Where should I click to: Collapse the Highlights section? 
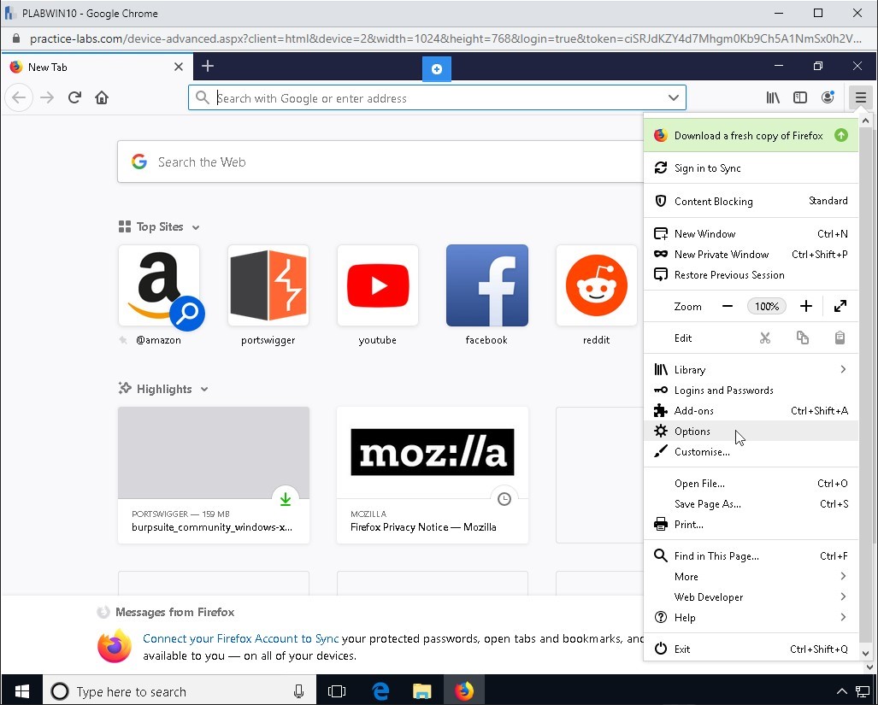[203, 389]
